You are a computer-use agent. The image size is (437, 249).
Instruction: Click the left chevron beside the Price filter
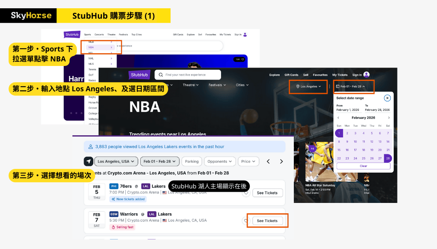click(x=268, y=161)
